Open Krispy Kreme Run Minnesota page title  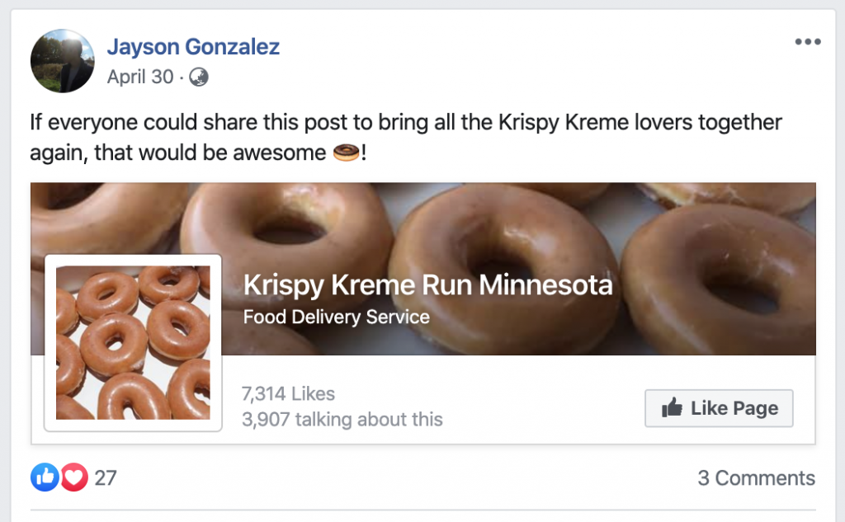point(427,286)
